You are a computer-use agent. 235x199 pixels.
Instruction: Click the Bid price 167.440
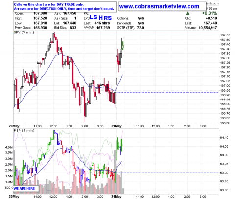click(x=70, y=23)
